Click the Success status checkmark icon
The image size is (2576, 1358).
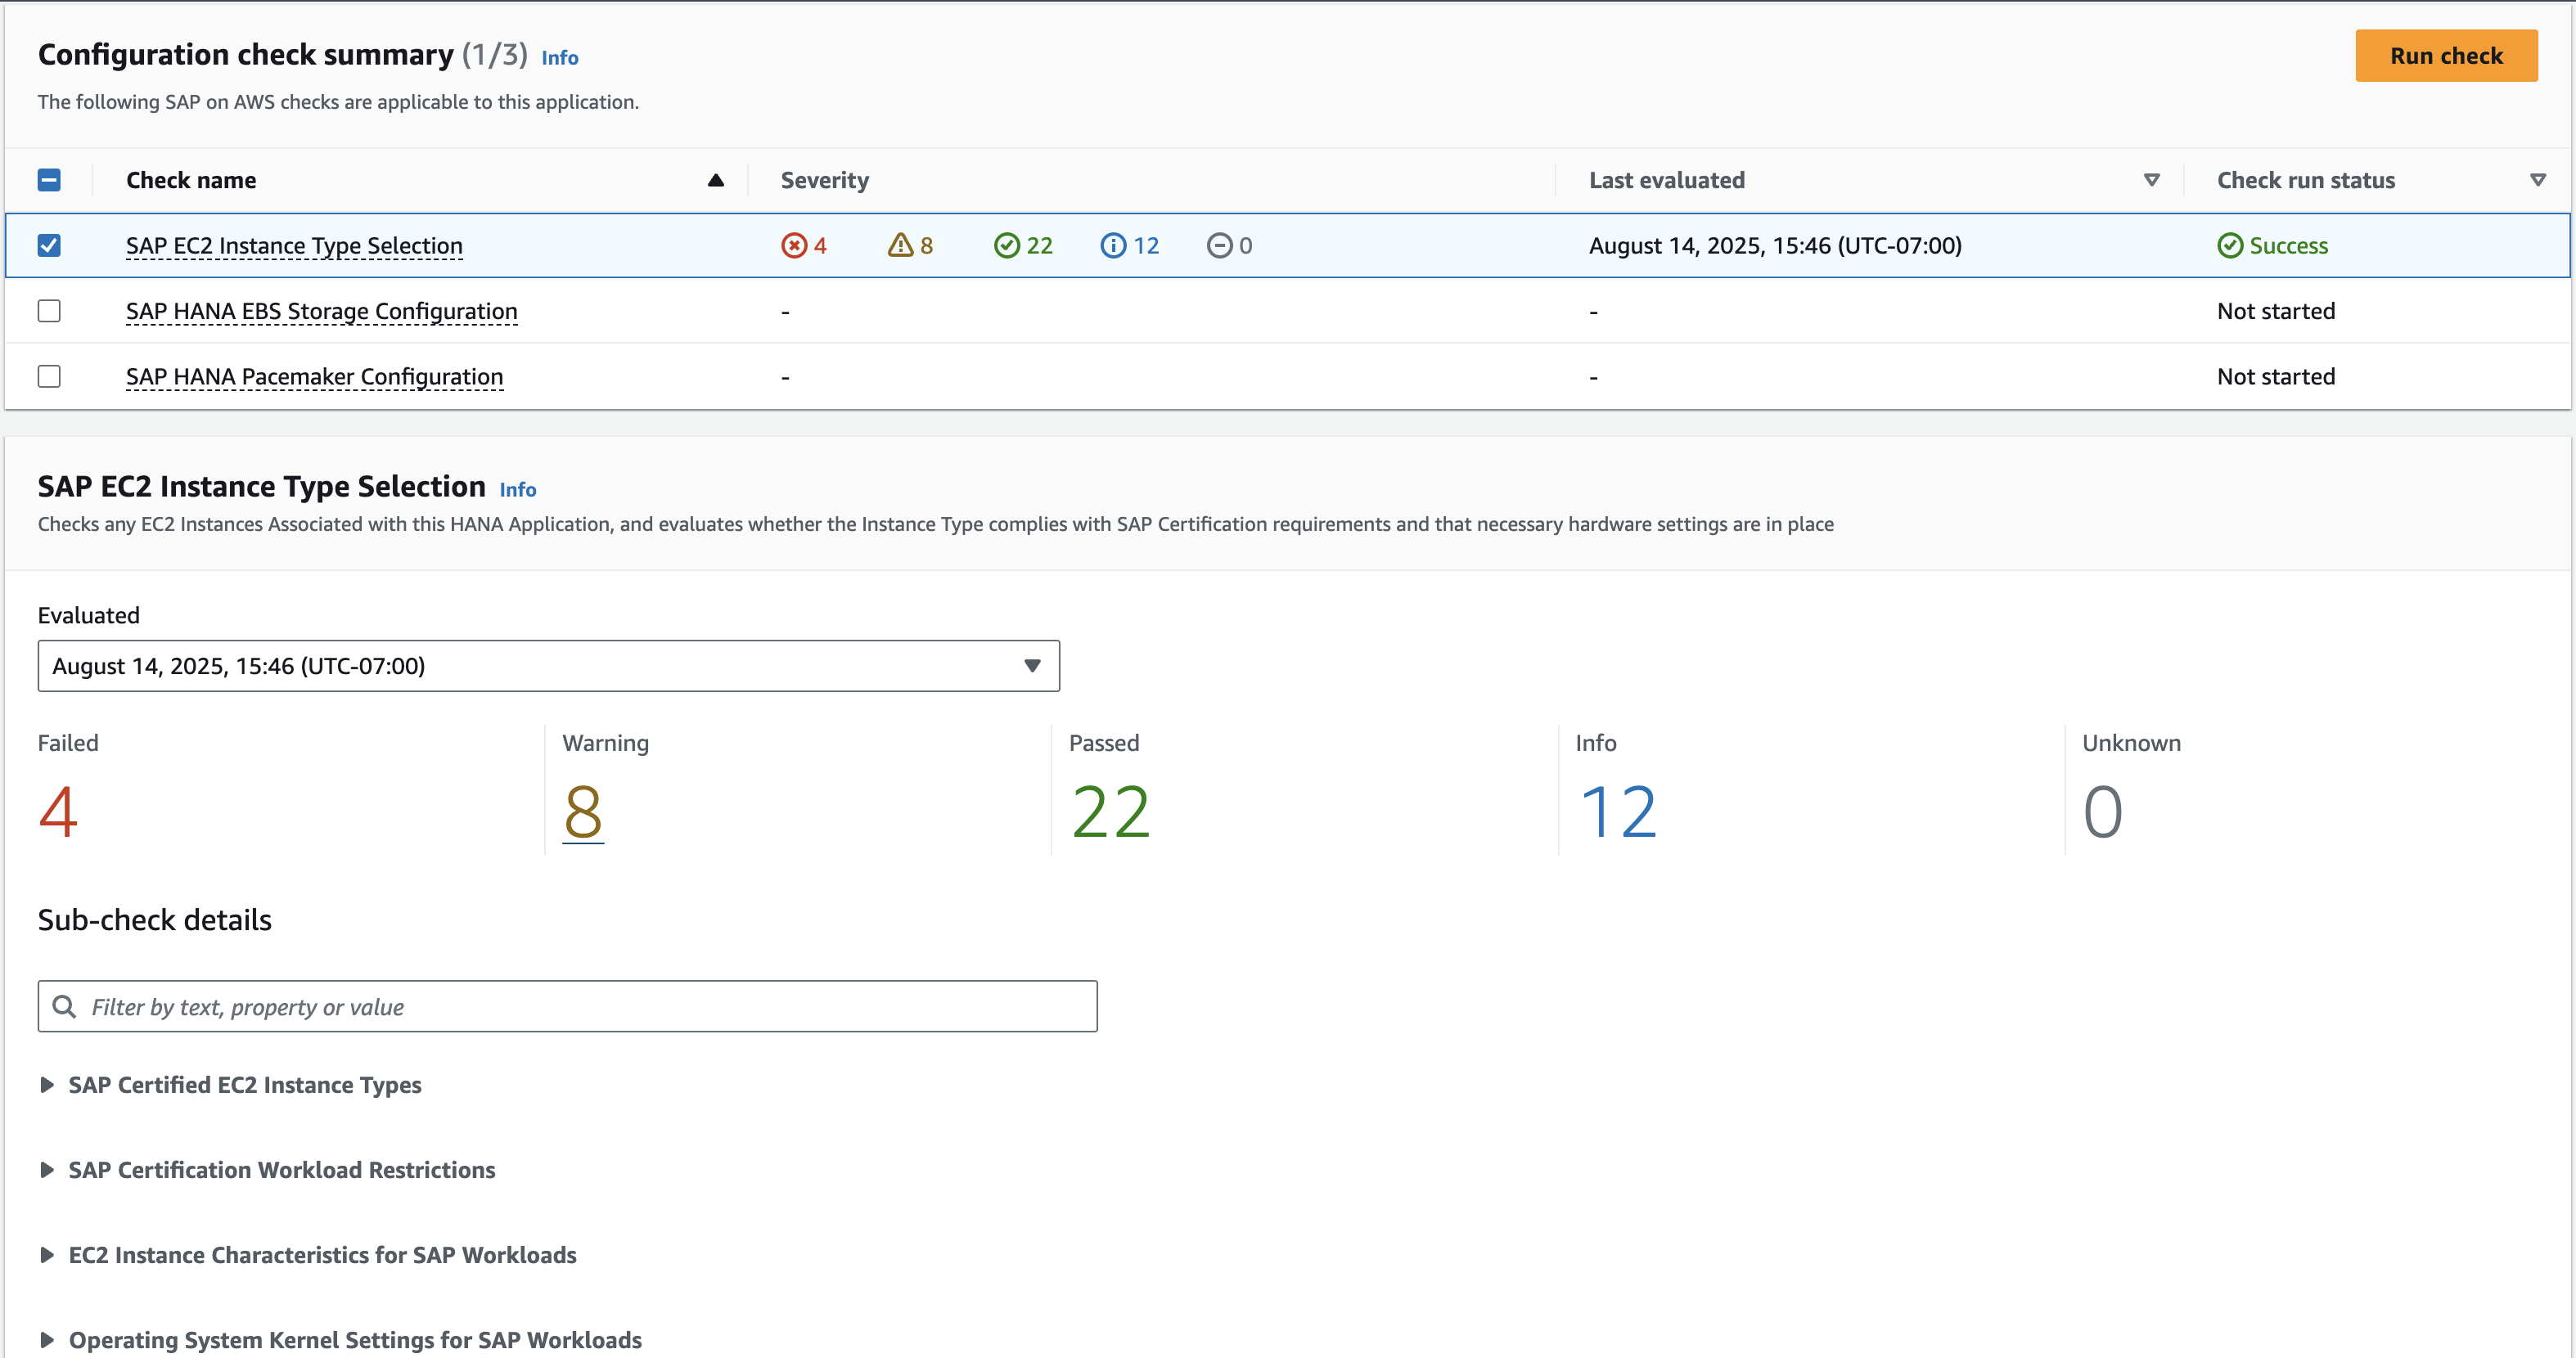pos(2230,246)
